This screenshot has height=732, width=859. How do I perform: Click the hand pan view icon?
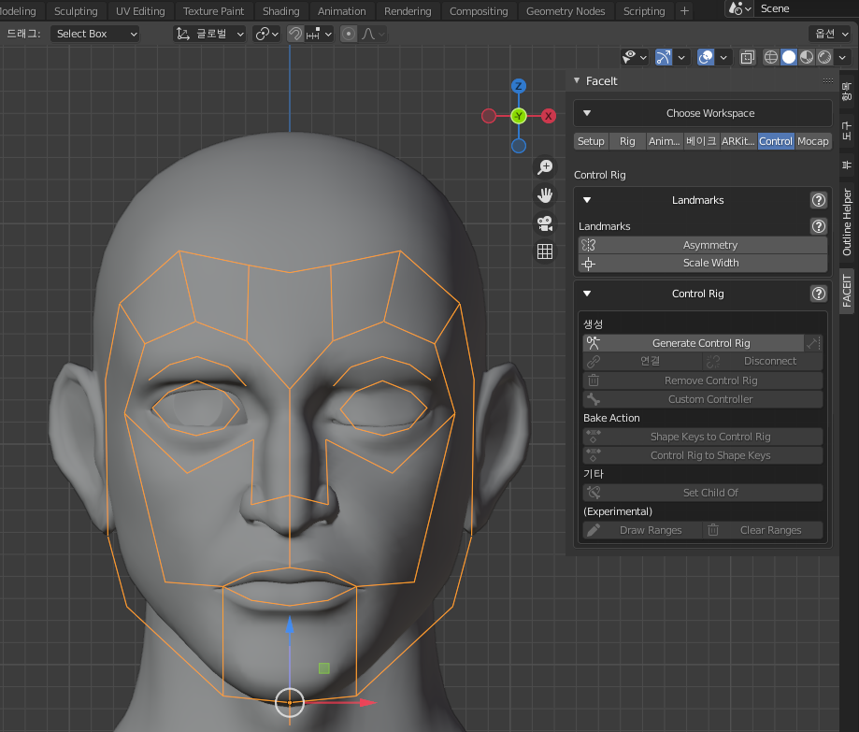coord(545,195)
